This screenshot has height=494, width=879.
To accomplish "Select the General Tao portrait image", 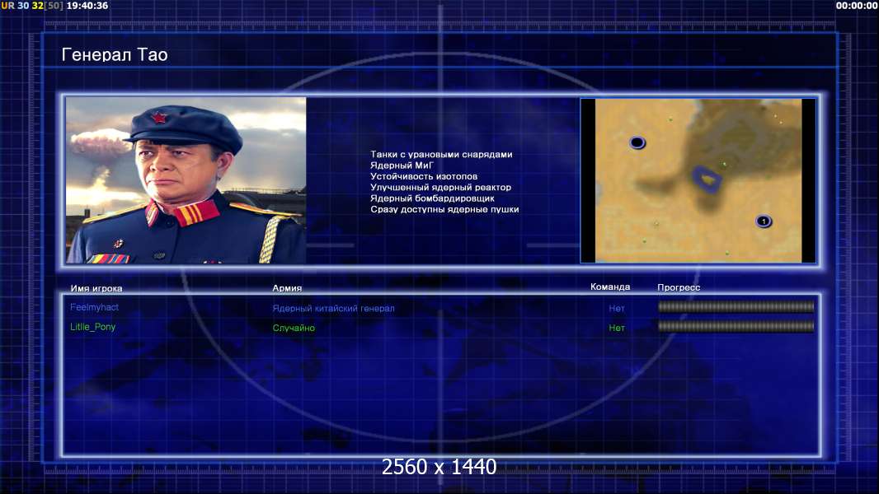I will (186, 180).
